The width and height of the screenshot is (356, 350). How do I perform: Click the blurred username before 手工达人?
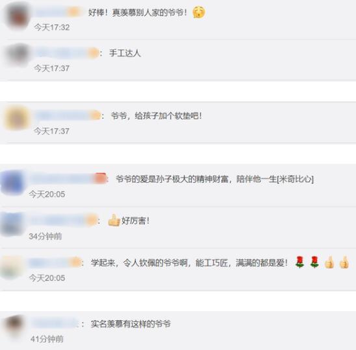point(67,53)
